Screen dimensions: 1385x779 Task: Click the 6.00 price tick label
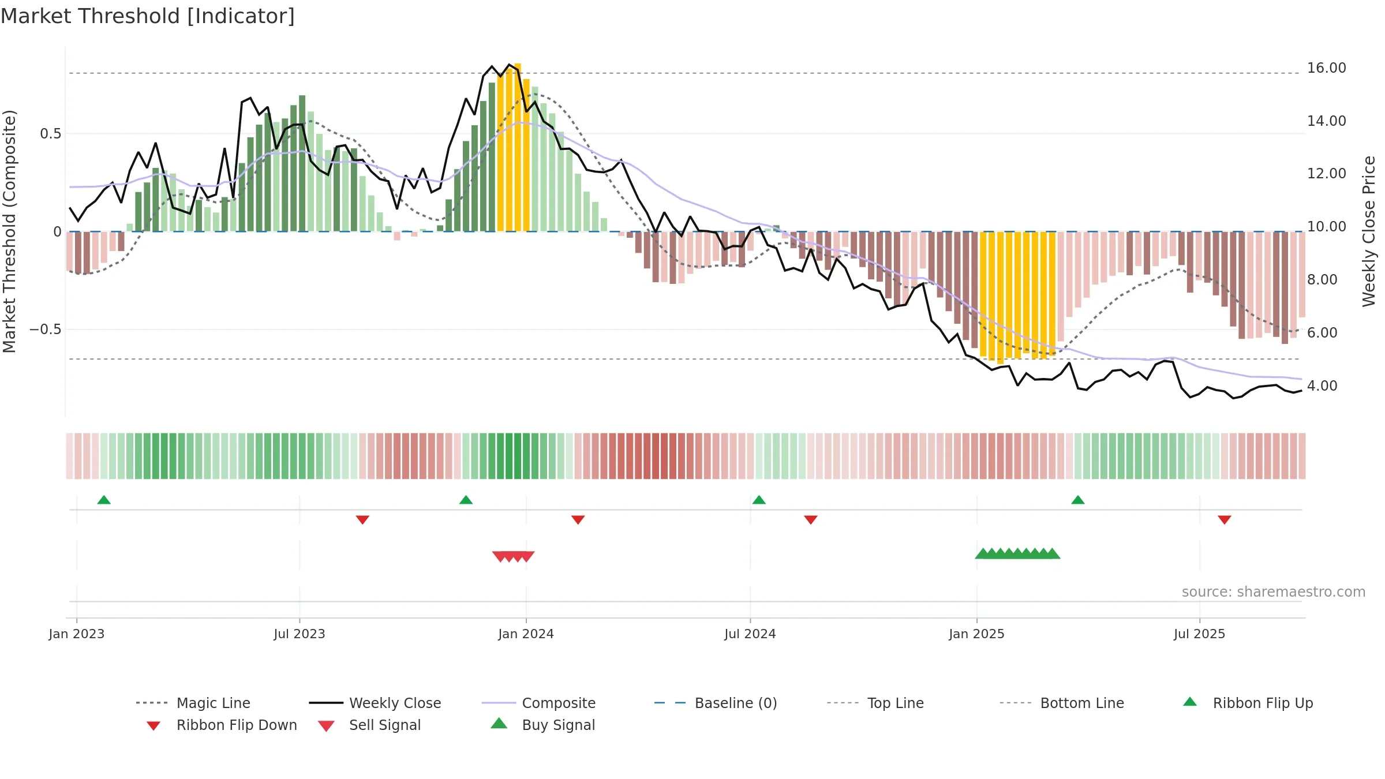pyautogui.click(x=1322, y=333)
